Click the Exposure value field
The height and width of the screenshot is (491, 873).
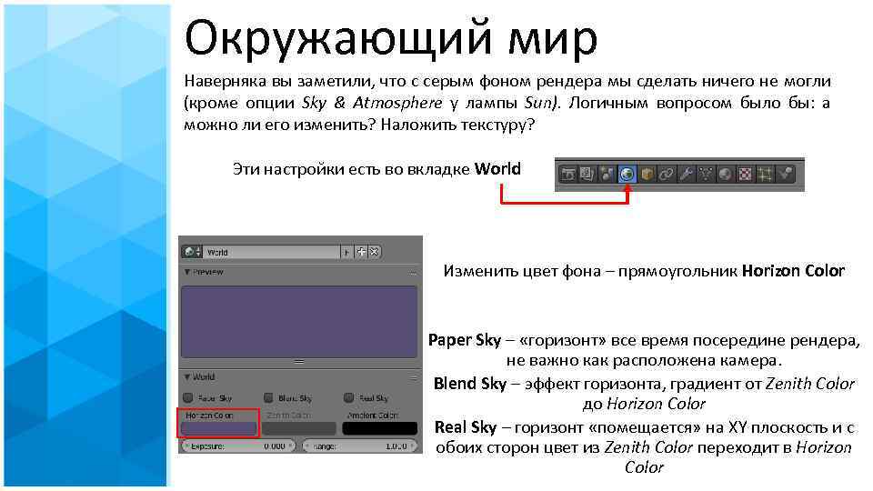[238, 446]
